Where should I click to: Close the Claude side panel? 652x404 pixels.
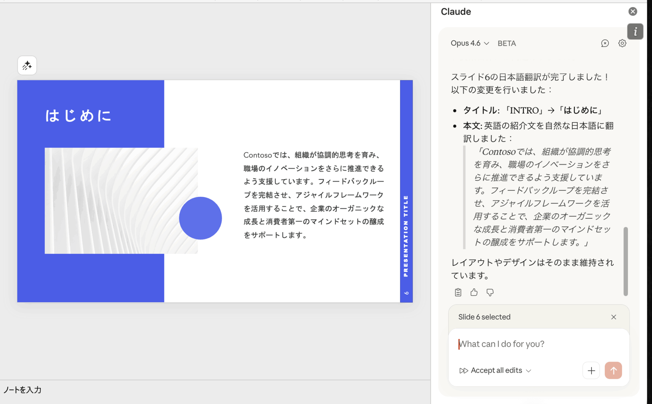point(633,11)
